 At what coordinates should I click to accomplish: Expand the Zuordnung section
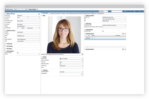pos(6,46)
